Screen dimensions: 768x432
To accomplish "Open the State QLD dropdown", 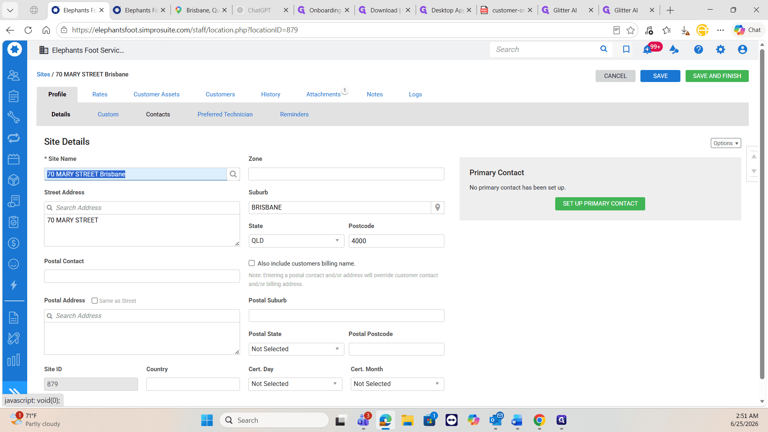I will pos(296,241).
